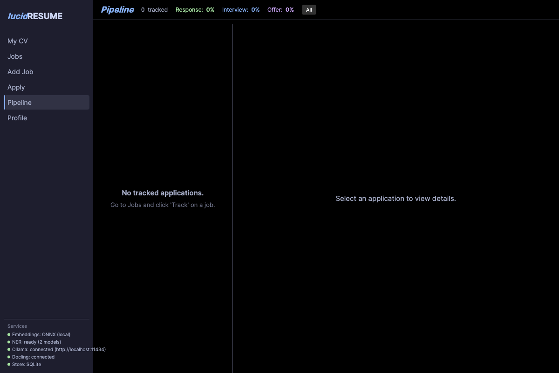Image resolution: width=559 pixels, height=373 pixels.
Task: Select Pipeline in the sidebar
Action: pos(47,103)
